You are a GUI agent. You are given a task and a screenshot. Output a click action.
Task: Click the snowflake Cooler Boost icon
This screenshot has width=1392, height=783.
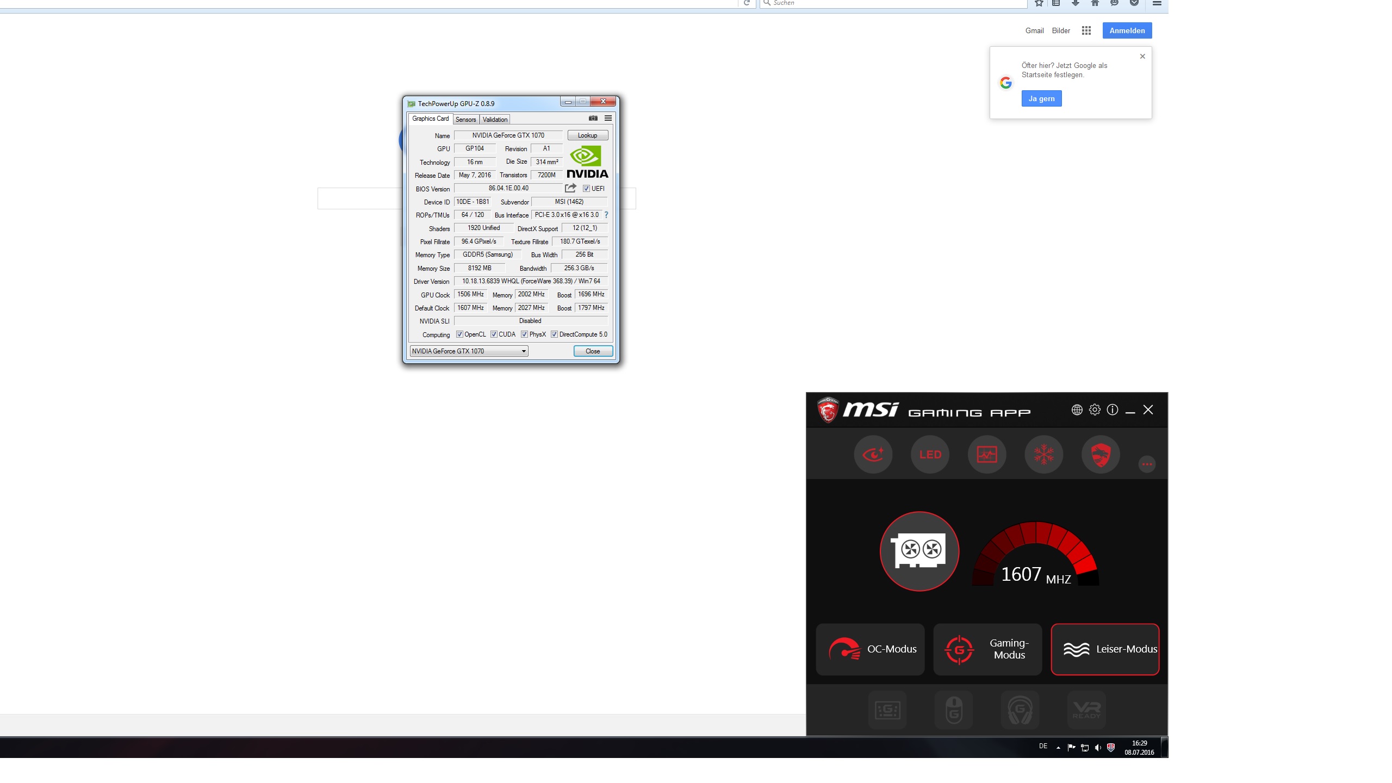point(1043,454)
